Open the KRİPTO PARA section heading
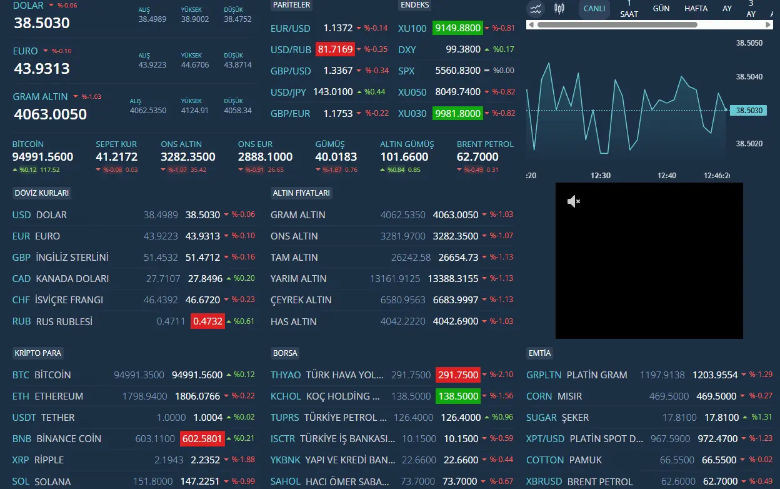Screen dimensions: 780x489 (x=38, y=353)
